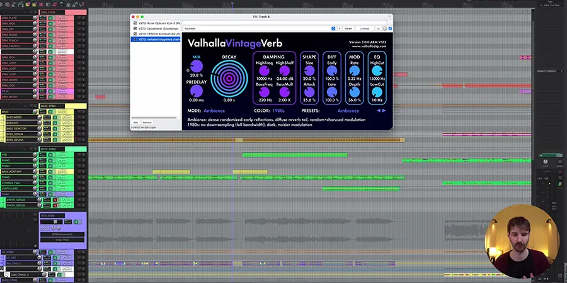Open FX chain of BASS WIDER track
Viewport: 567px width, 283px height.
tap(55, 118)
